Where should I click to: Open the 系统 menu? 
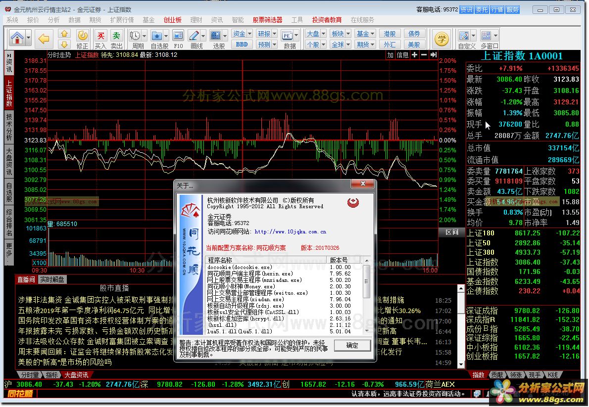click(12, 20)
